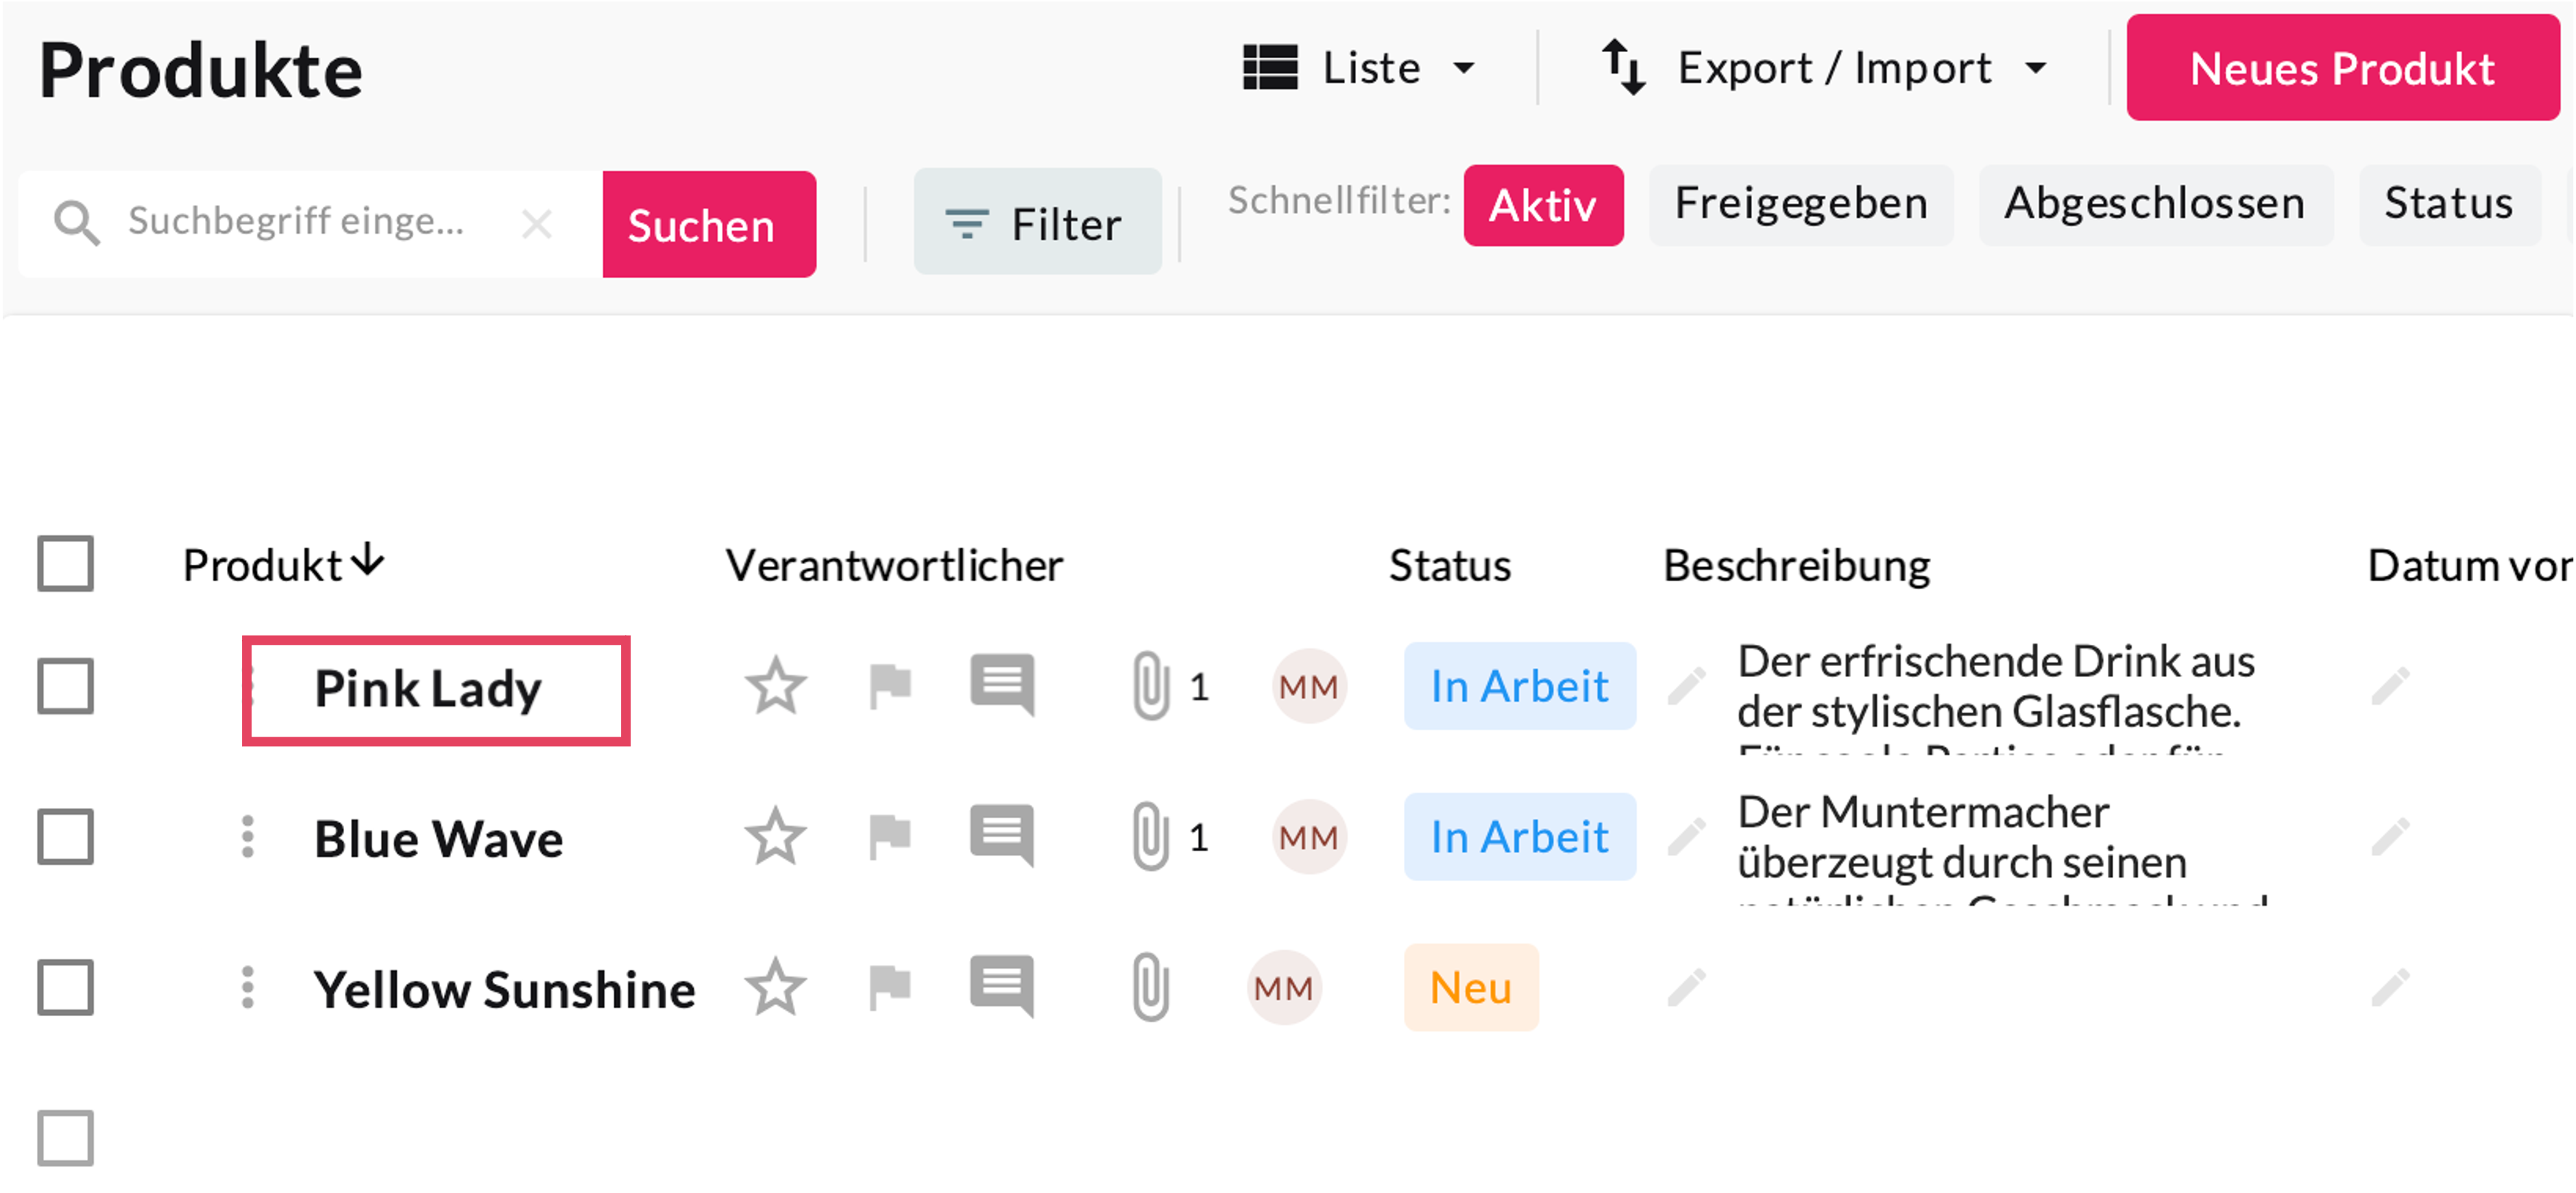
Task: Tick the select-all checkbox in header
Action: click(x=66, y=564)
